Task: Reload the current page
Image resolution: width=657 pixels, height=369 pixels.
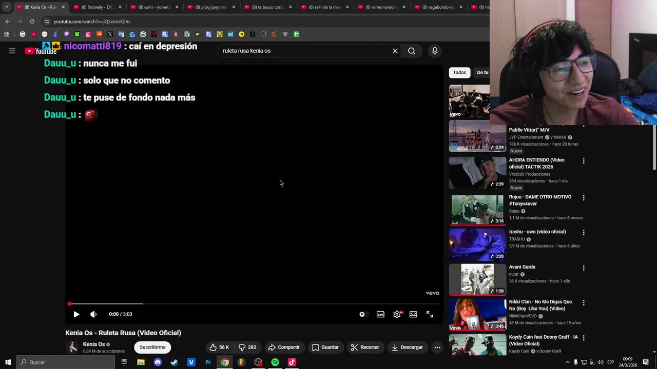Action: (32, 22)
